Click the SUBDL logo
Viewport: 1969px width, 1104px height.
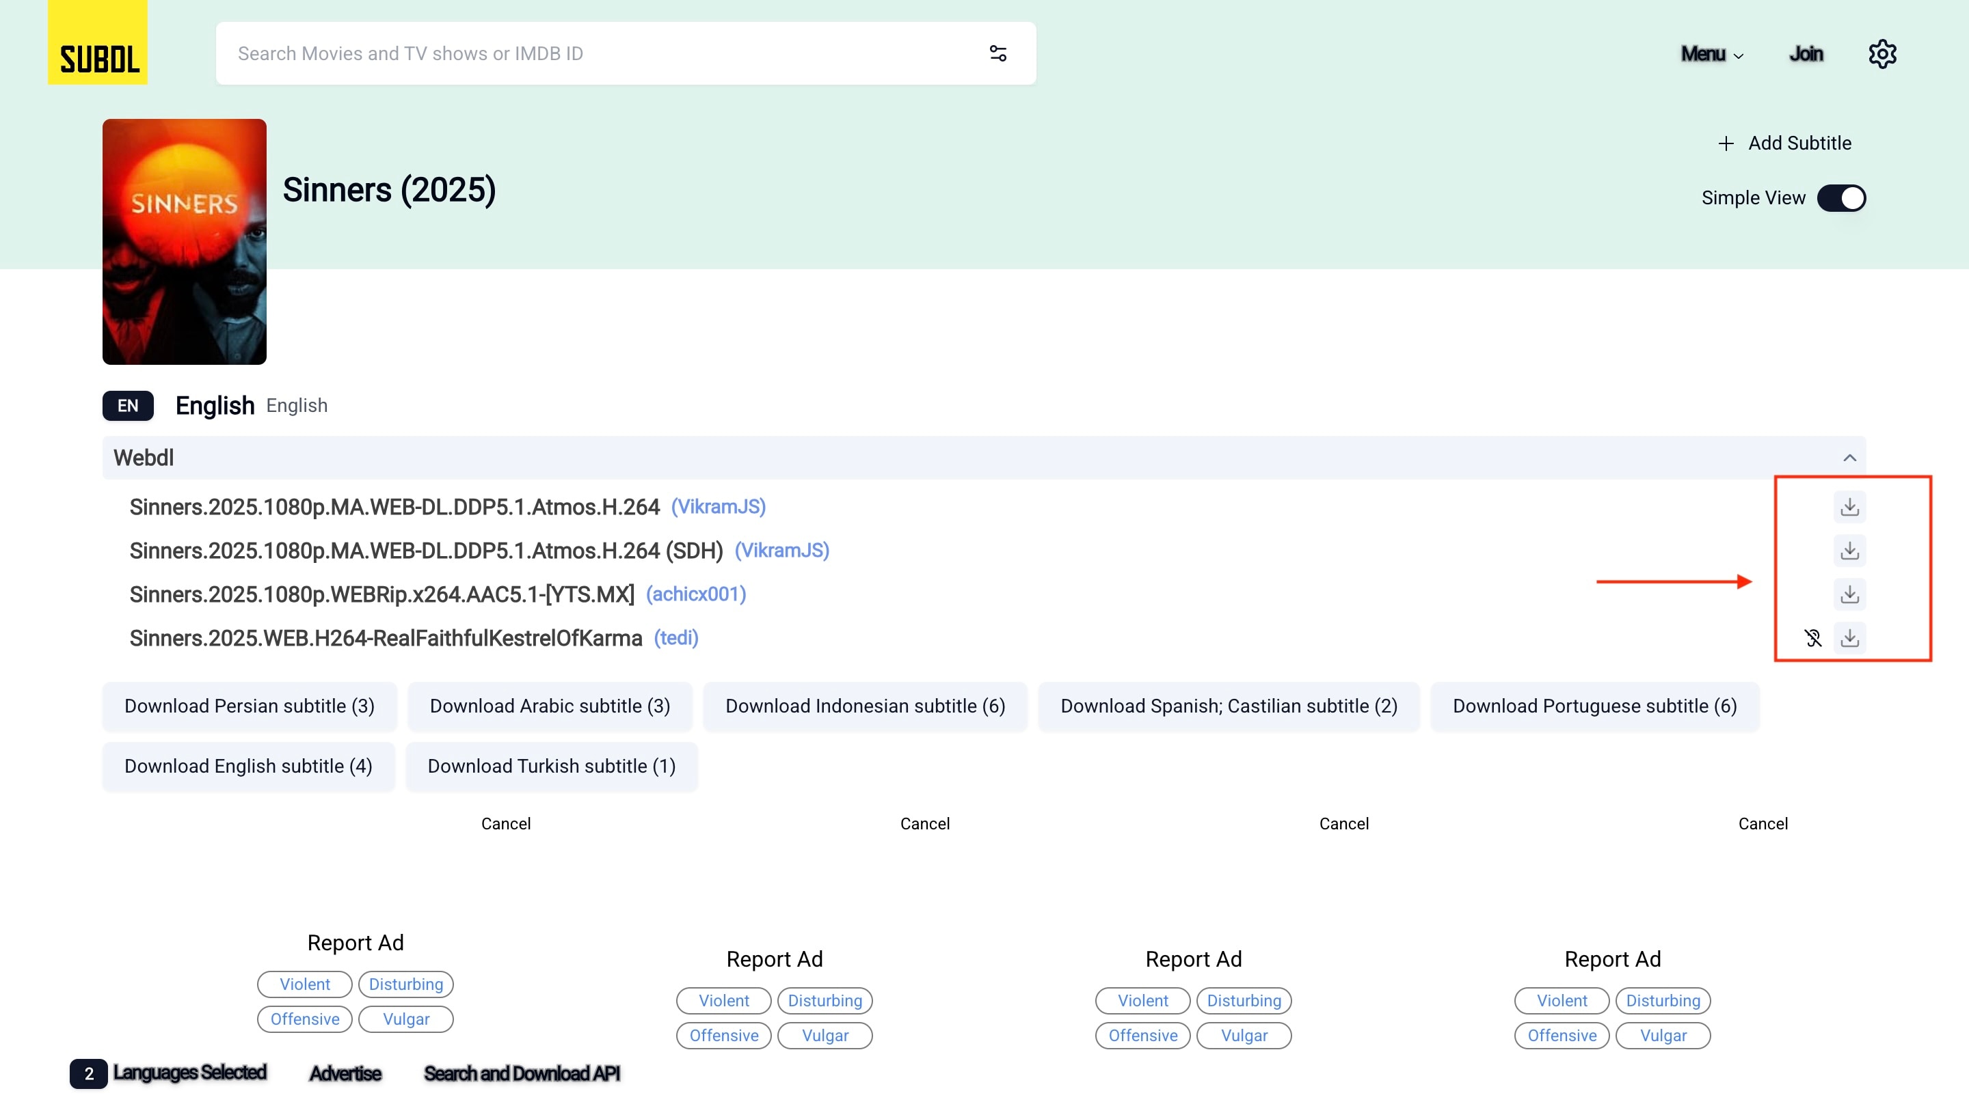coord(98,42)
